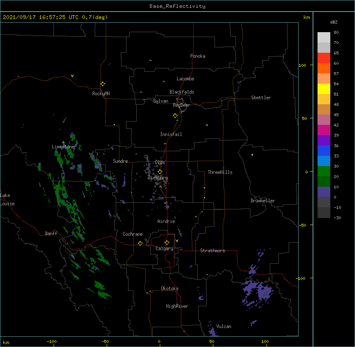
Task: Click the yellow marker between Olds and Didsbury
Action: pos(160,172)
